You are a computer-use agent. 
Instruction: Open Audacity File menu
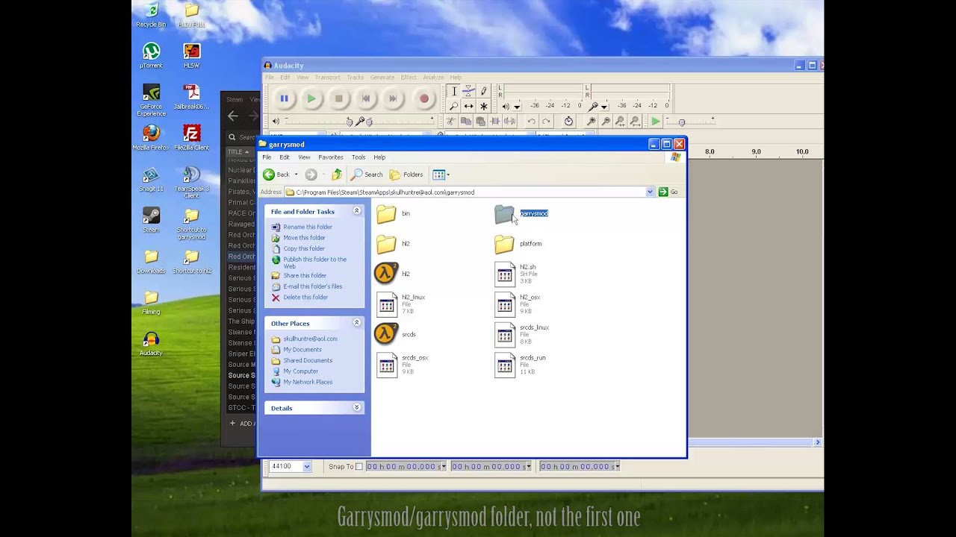click(269, 78)
